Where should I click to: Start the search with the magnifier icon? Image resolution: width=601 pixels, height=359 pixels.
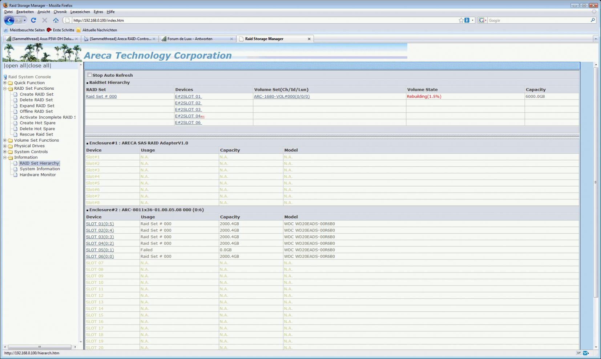click(593, 20)
